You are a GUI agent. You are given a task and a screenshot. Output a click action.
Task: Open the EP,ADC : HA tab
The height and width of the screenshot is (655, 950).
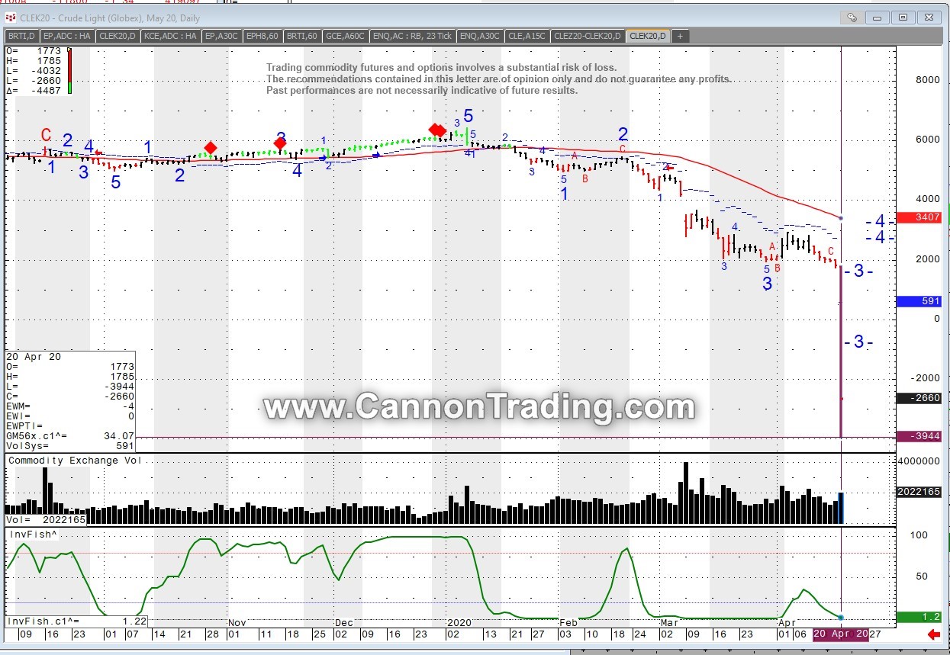67,36
